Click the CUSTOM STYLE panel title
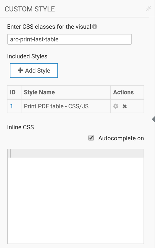 (x=30, y=9)
